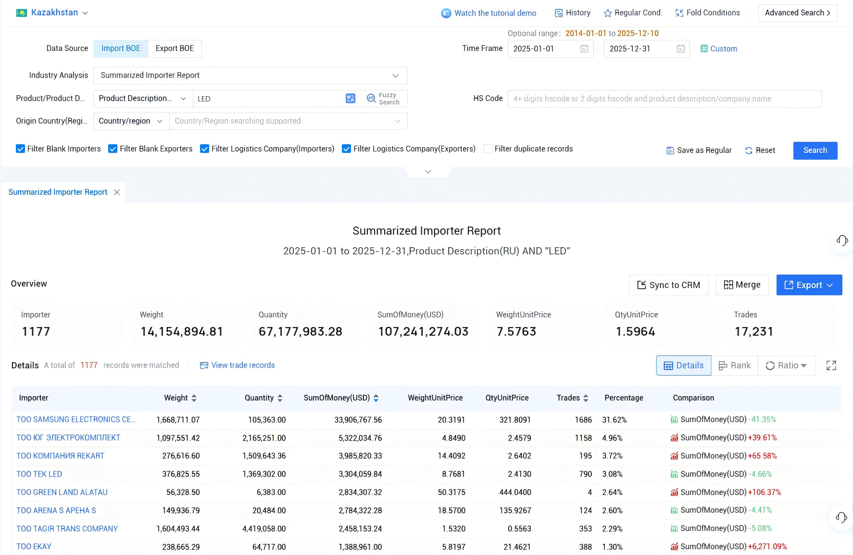Image resolution: width=853 pixels, height=555 pixels.
Task: Click the end date field 2025-12-31
Action: click(647, 49)
